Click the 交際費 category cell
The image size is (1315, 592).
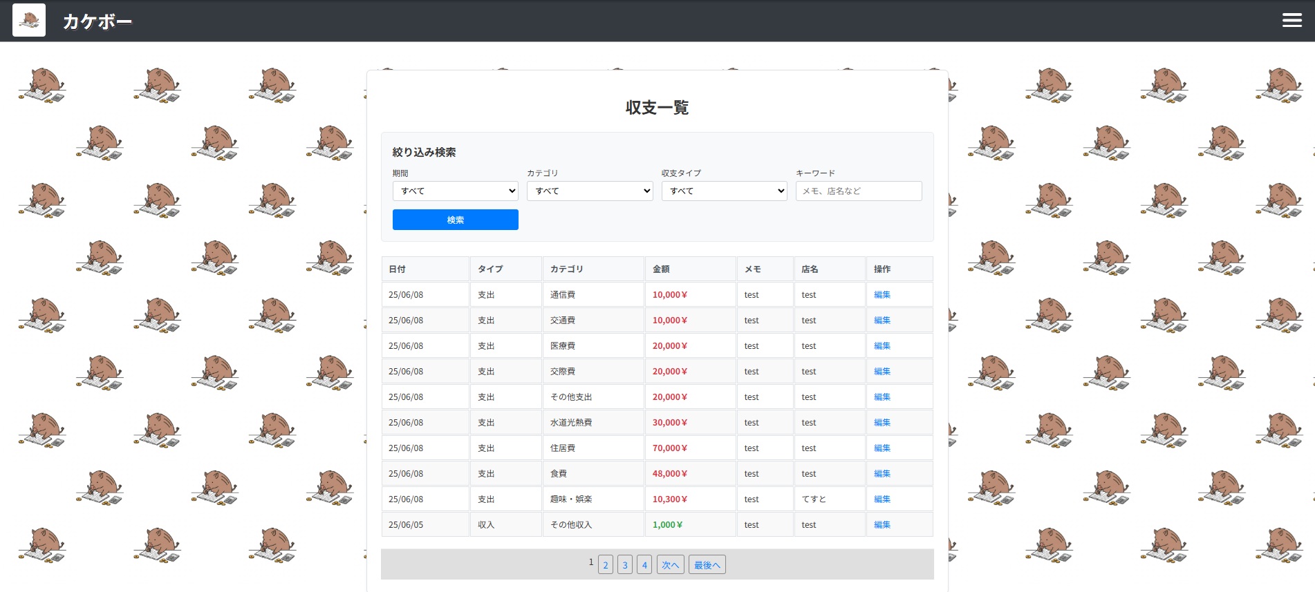coord(593,372)
